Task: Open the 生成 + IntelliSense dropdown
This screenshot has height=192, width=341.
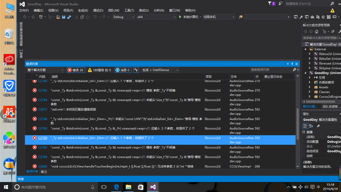Action: click(x=160, y=70)
